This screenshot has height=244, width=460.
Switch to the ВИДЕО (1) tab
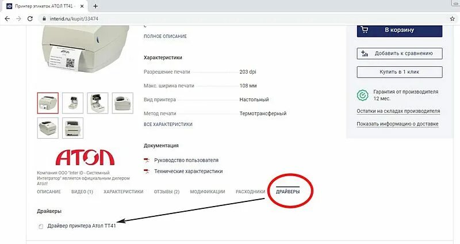(x=82, y=192)
